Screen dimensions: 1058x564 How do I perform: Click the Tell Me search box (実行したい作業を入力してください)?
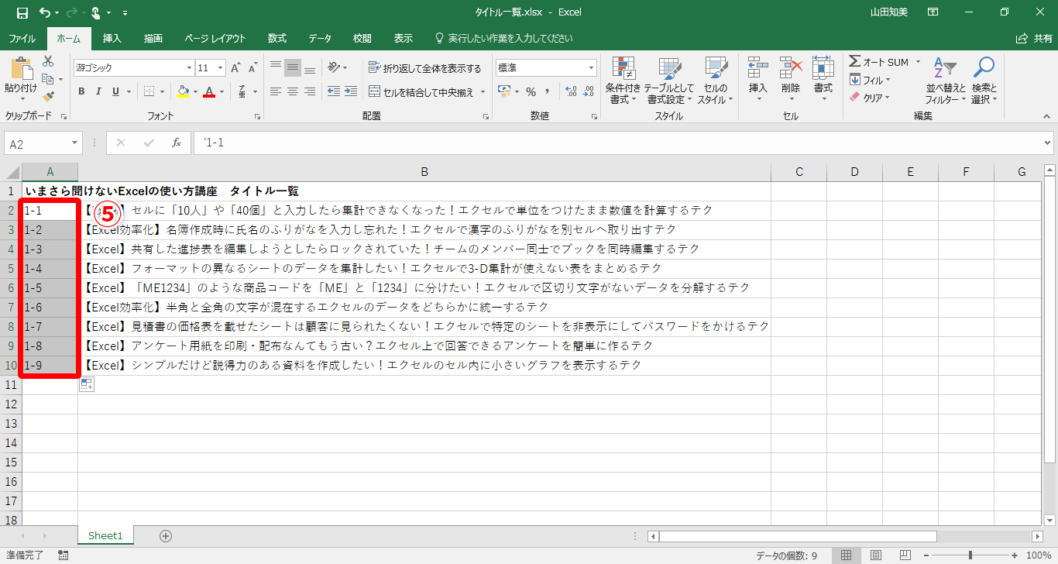503,38
